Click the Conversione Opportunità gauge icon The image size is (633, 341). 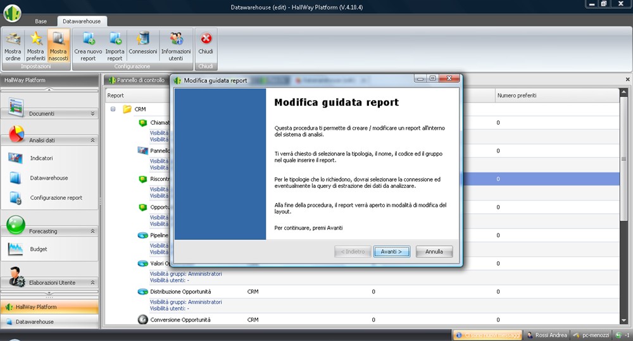click(x=142, y=319)
